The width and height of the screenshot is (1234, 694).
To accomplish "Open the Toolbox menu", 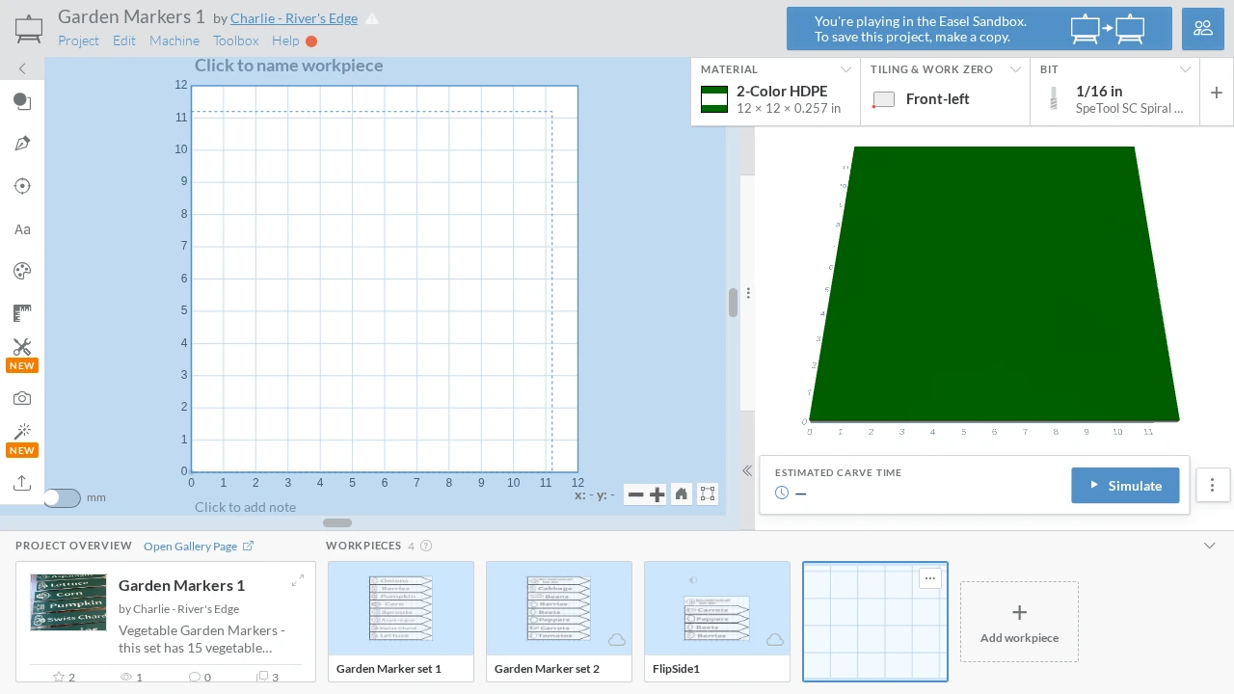I will 236,40.
